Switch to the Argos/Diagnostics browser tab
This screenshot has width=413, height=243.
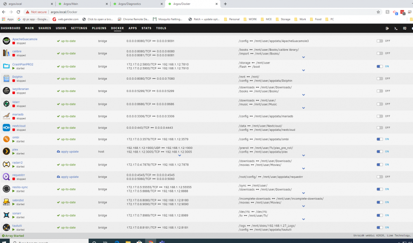click(x=137, y=4)
